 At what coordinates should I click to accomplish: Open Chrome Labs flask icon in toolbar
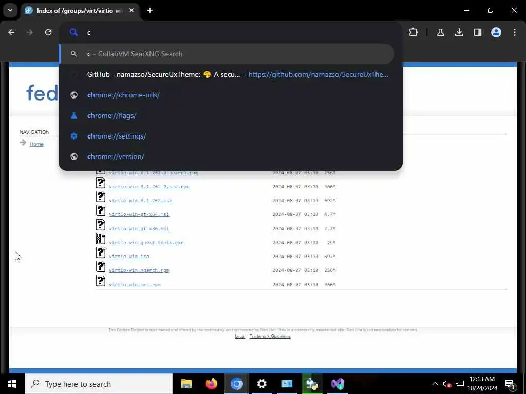[440, 32]
